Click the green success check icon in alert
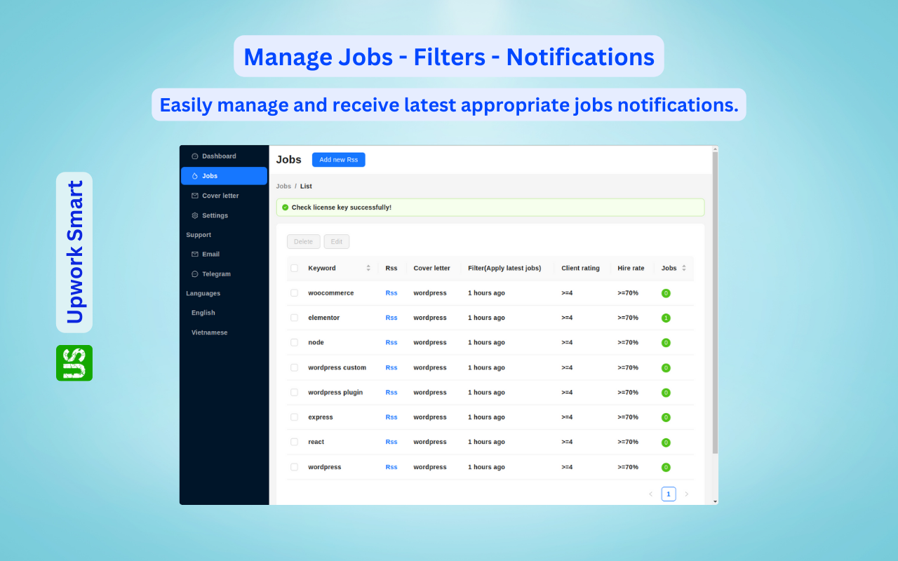 point(286,208)
